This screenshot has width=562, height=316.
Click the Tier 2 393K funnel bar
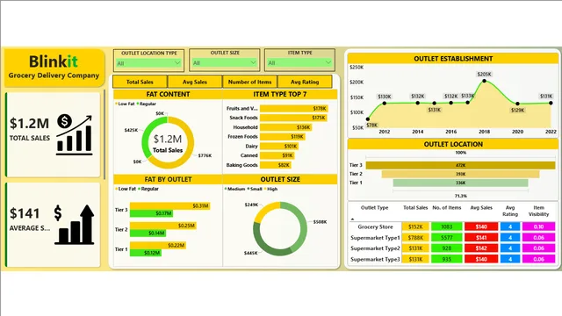(x=460, y=174)
